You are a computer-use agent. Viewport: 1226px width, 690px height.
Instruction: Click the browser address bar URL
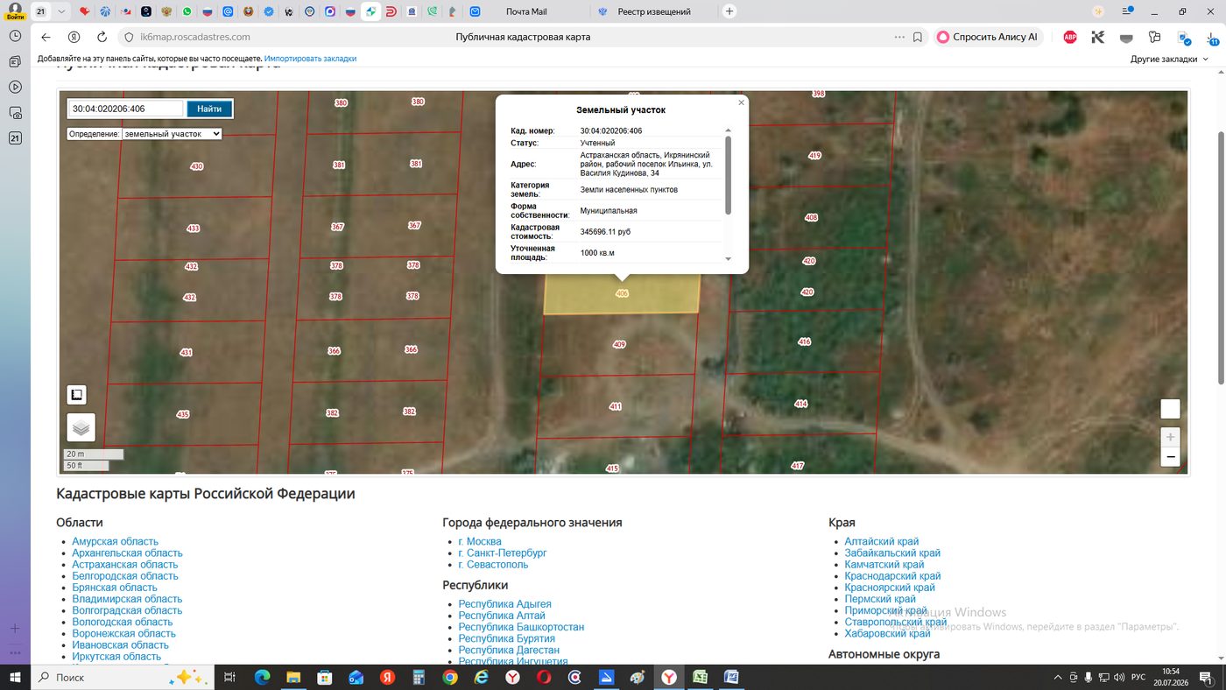click(x=195, y=38)
